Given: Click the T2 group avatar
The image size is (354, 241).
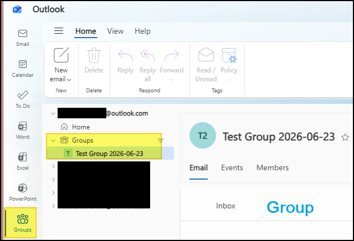Looking at the screenshot, I should click(203, 135).
